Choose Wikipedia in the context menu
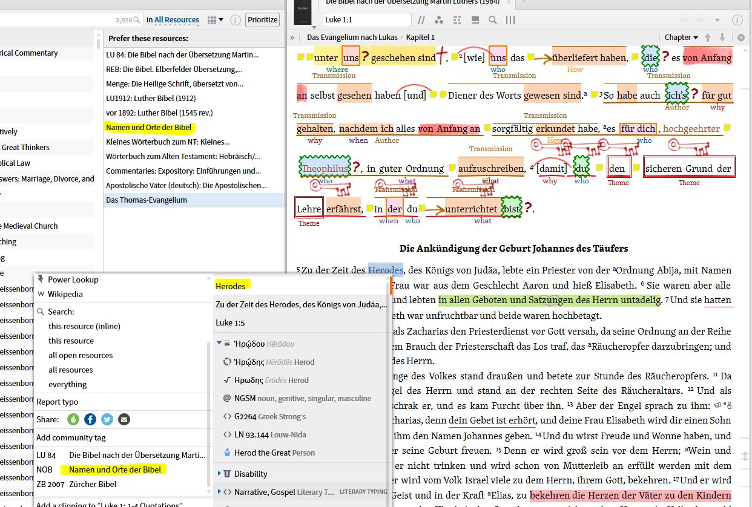The height and width of the screenshot is (507, 752). pos(65,294)
